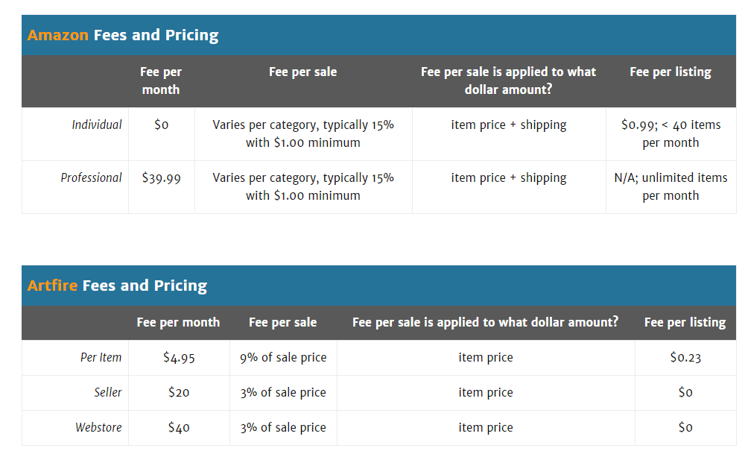The height and width of the screenshot is (457, 745).
Task: Select the Professional row label
Action: [91, 178]
